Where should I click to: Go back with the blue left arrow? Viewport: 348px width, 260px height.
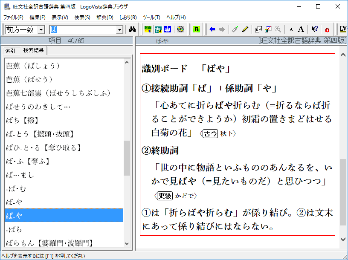point(212,29)
